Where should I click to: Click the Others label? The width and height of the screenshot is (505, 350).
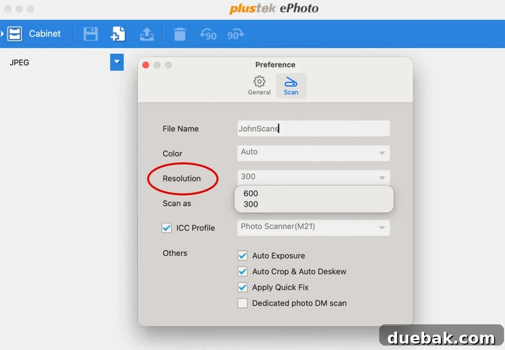click(x=175, y=253)
